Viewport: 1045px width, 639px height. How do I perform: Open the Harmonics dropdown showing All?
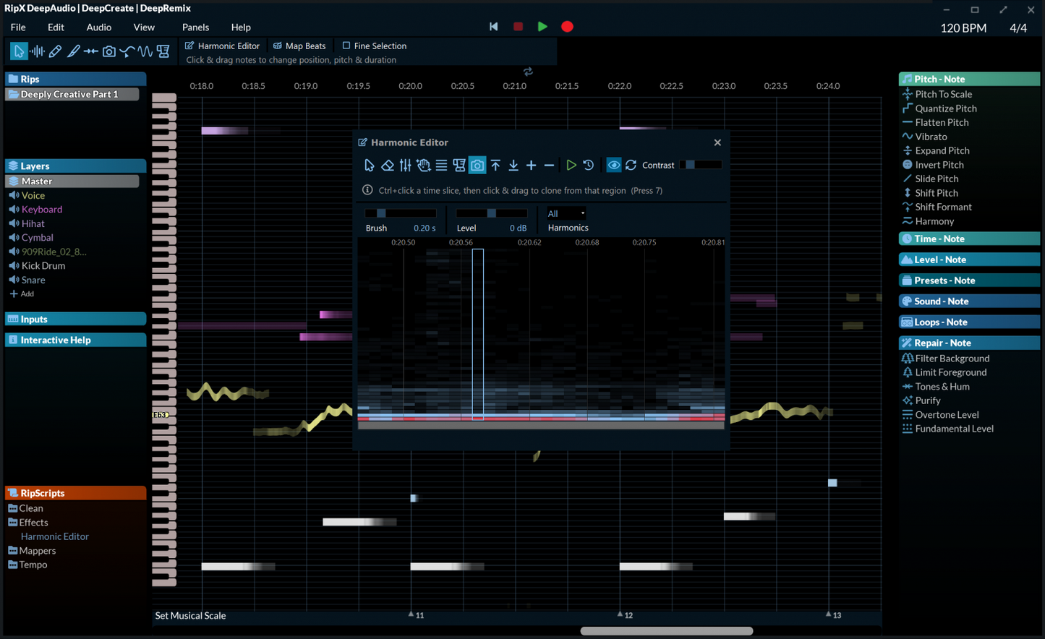click(565, 213)
